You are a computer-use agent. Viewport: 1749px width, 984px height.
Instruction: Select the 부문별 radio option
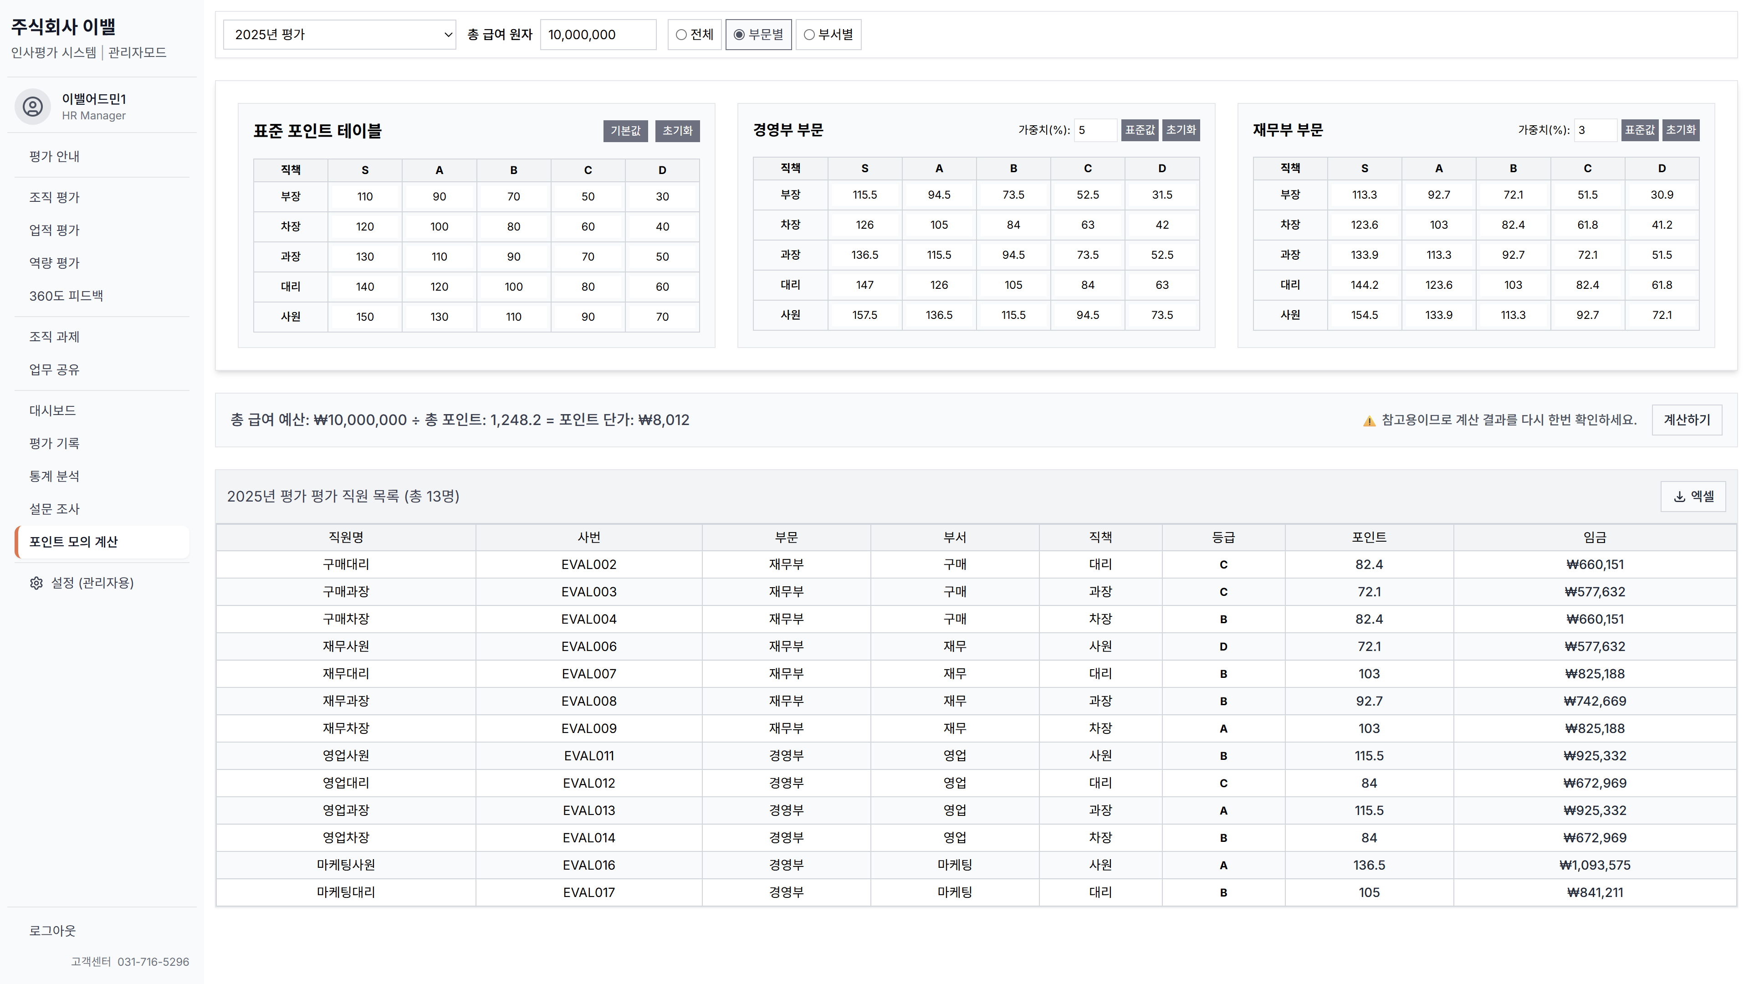pos(739,35)
